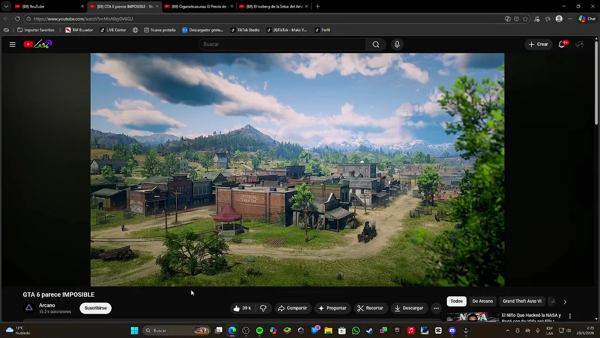
Task: Click the browser address bar URL
Action: click(83, 19)
